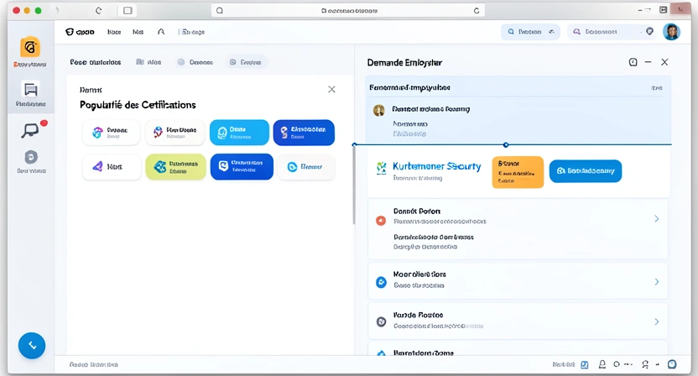Open the chat icon with red notification badge
Image resolution: width=698 pixels, height=376 pixels.
coord(30,130)
